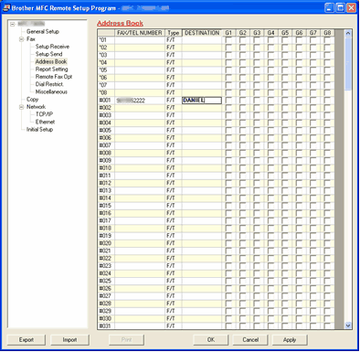The width and height of the screenshot is (360, 352).
Task: Click the DESTINATION cell of #002
Action: pos(202,108)
